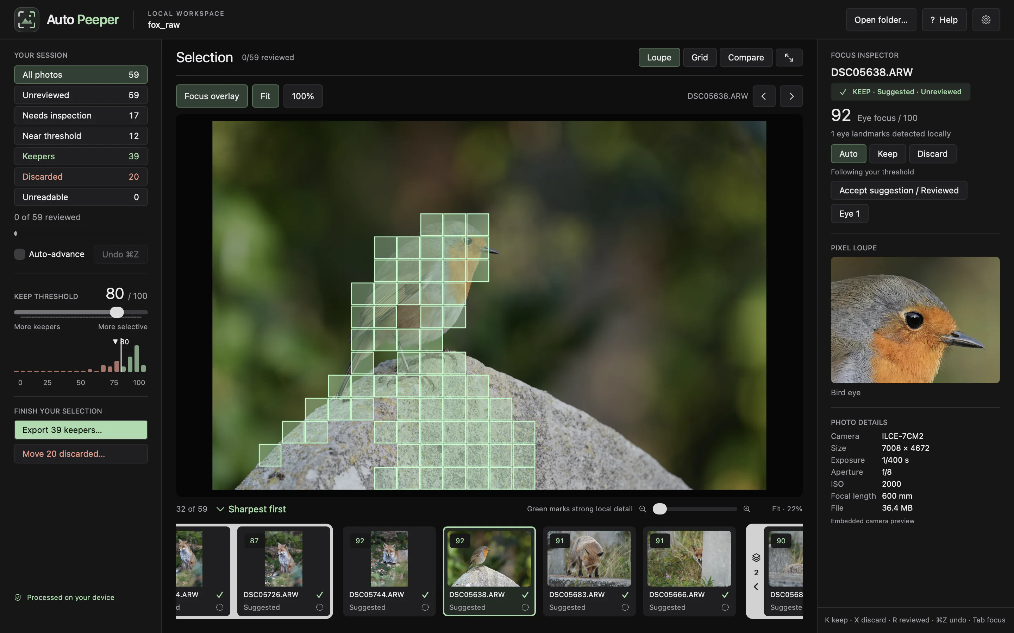
Task: Filter by Discarded photos
Action: tap(81, 177)
